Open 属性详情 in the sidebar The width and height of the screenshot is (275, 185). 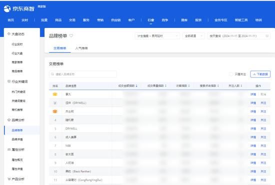pos(17,169)
